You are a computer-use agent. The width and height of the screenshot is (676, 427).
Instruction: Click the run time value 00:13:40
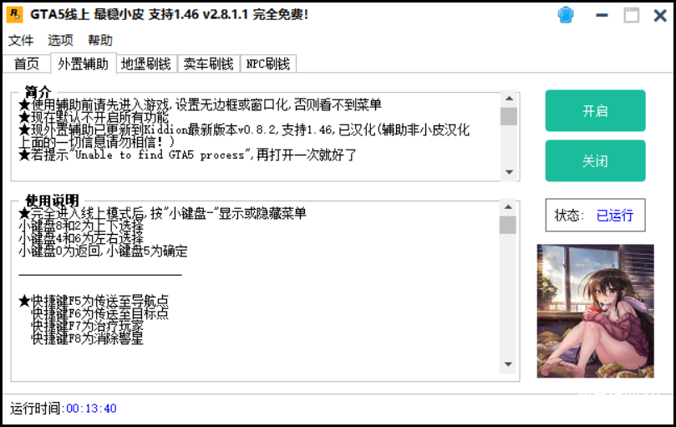coord(91,409)
